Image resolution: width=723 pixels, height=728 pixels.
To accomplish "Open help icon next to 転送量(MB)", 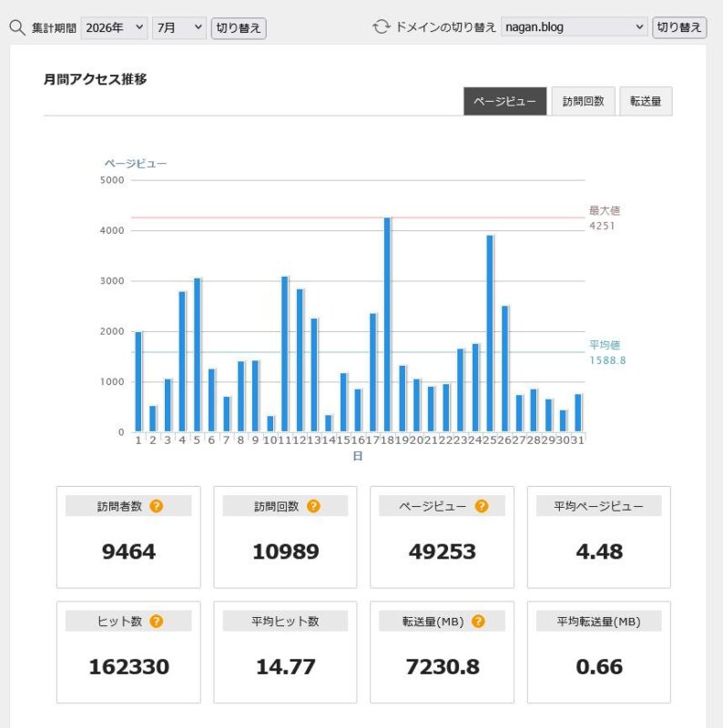I will click(x=478, y=622).
